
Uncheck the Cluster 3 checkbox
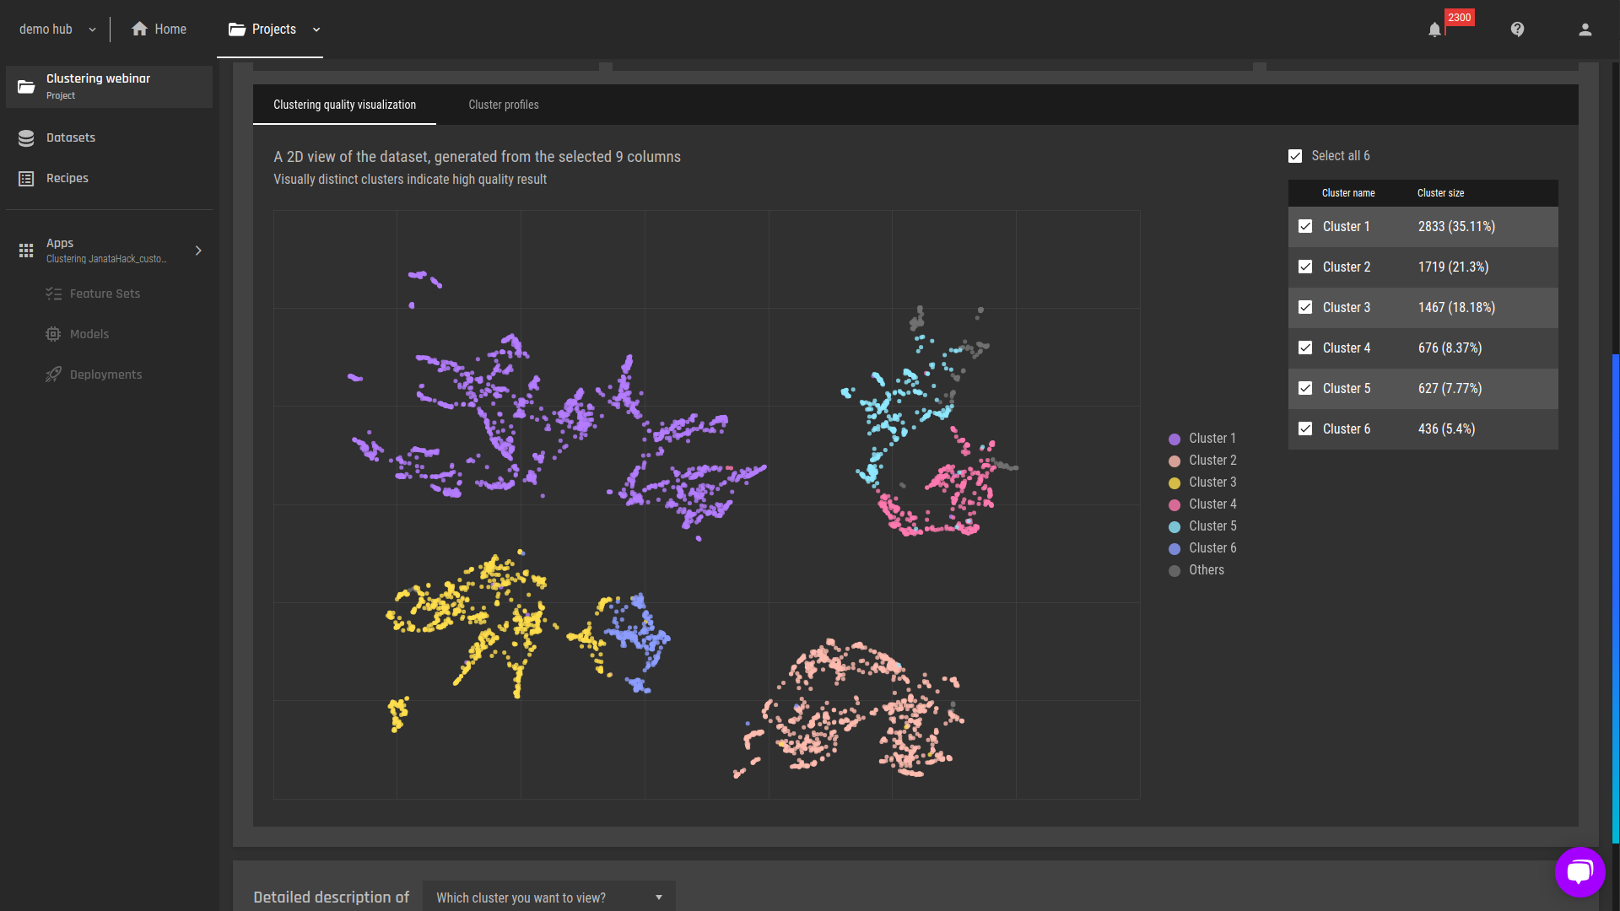1305,307
